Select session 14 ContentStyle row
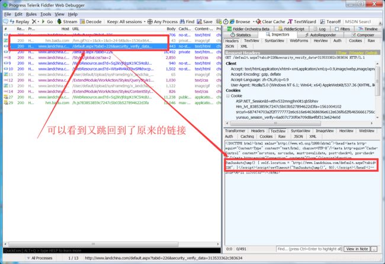Screen dimensions: 385x264 (x=112, y=92)
